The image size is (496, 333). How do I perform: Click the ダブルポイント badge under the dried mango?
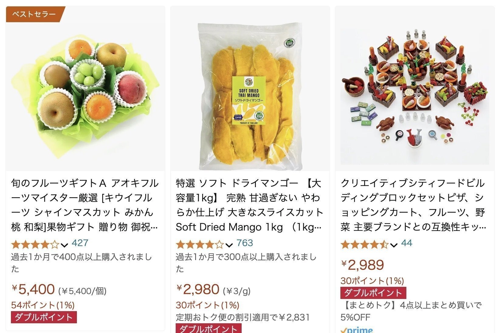click(208, 329)
